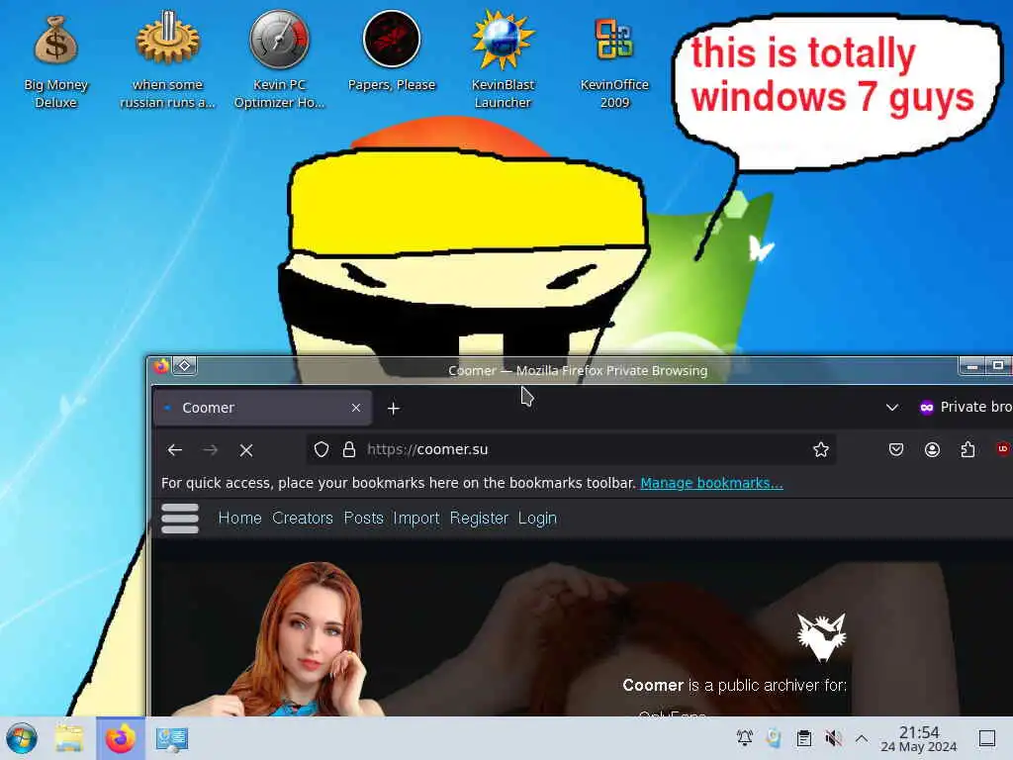Stop loading the page
The image size is (1013, 760).
(x=246, y=450)
